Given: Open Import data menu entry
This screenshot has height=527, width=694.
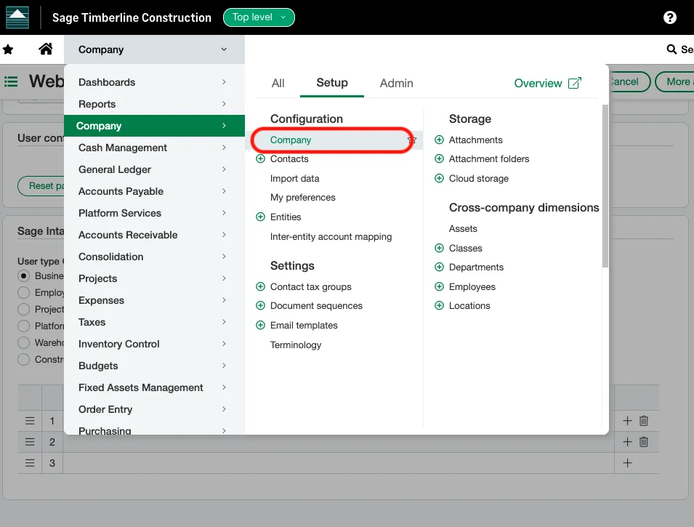Looking at the screenshot, I should point(294,178).
